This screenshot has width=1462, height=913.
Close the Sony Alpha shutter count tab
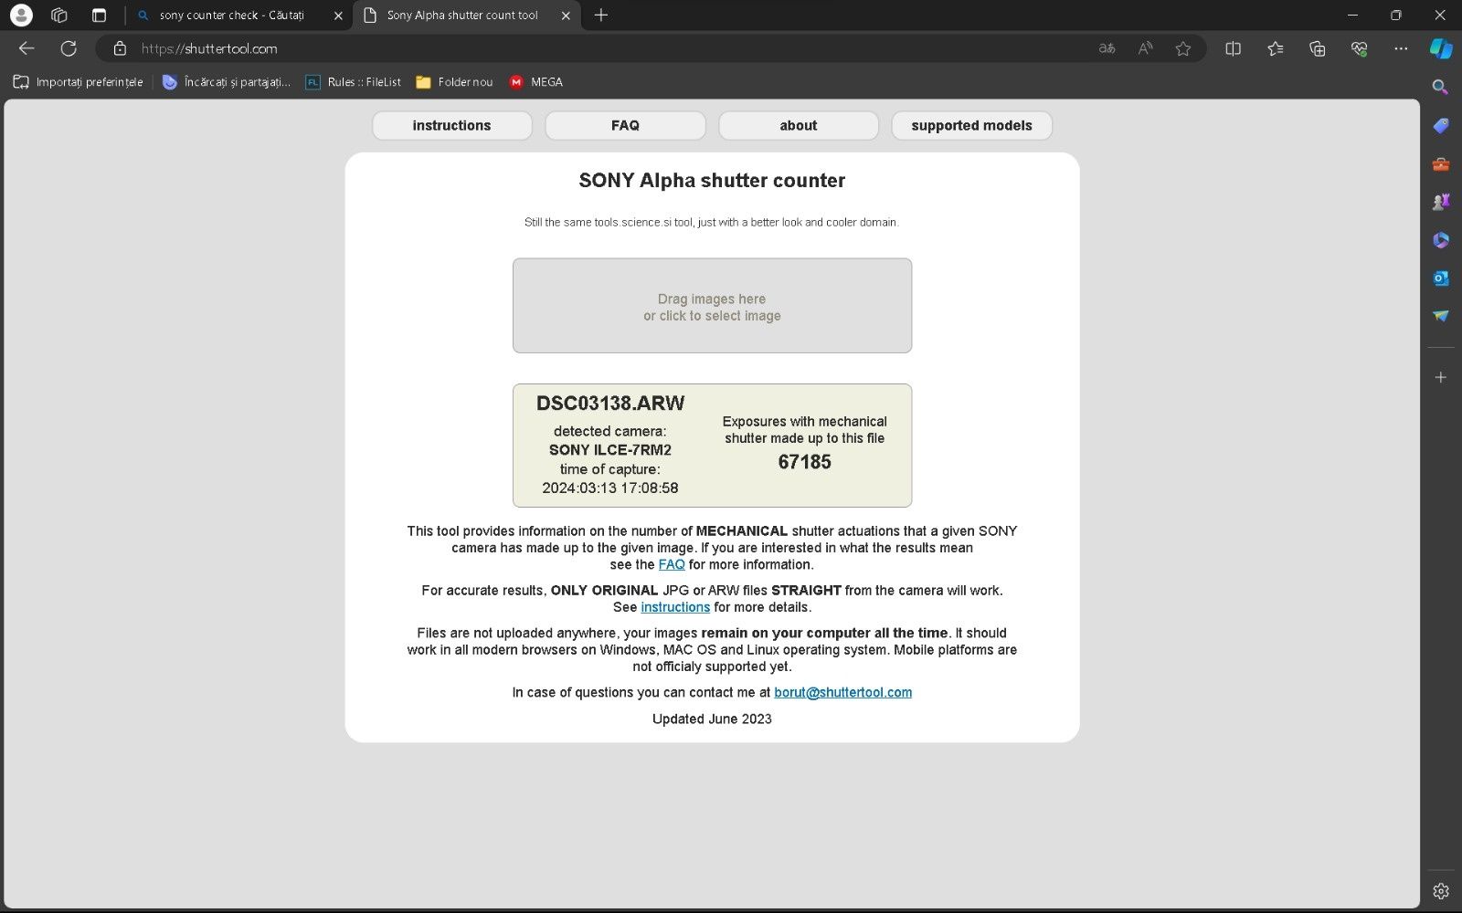[x=566, y=16]
